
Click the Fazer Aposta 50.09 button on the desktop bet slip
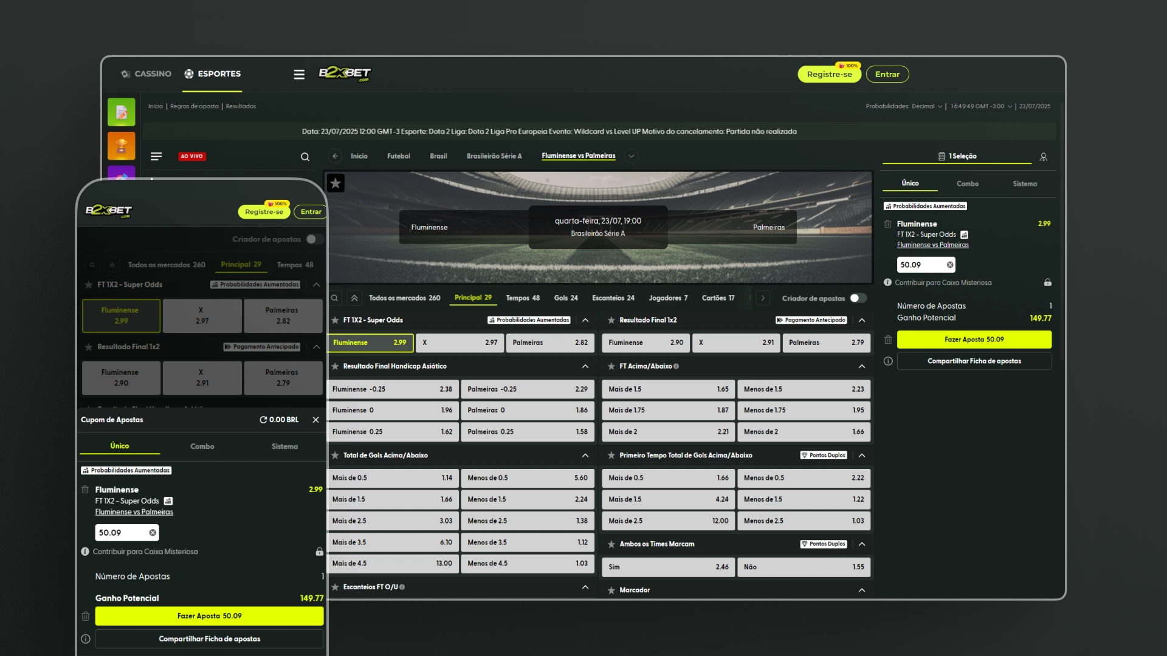[974, 340]
